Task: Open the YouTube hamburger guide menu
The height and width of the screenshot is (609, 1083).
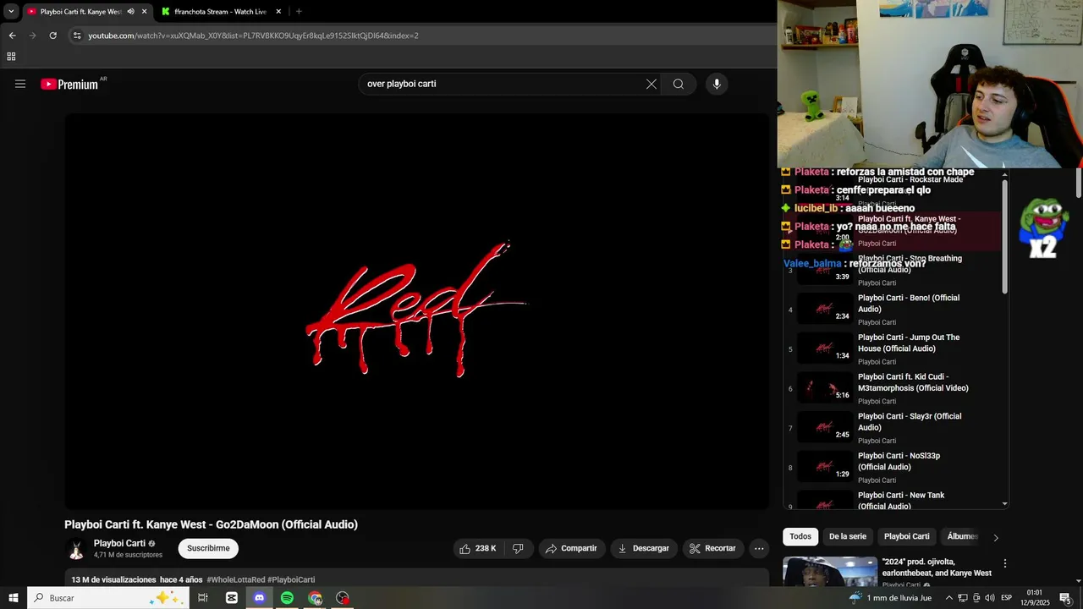Action: pos(20,84)
